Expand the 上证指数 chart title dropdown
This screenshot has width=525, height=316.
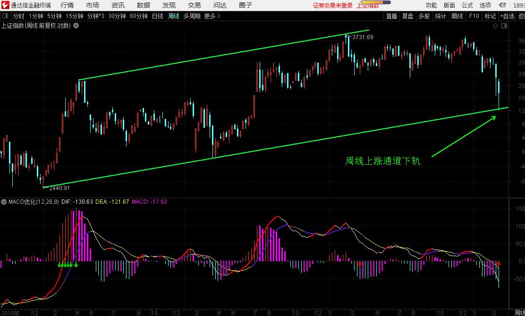click(x=76, y=25)
